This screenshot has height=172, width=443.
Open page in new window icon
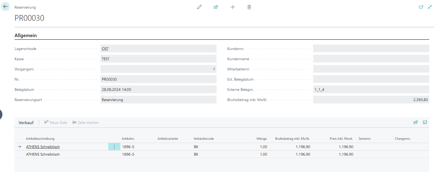pyautogui.click(x=421, y=7)
